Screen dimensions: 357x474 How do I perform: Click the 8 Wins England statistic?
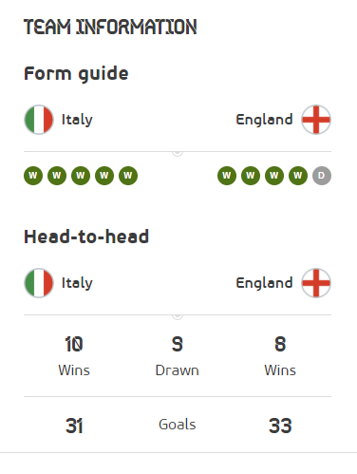pyautogui.click(x=280, y=356)
